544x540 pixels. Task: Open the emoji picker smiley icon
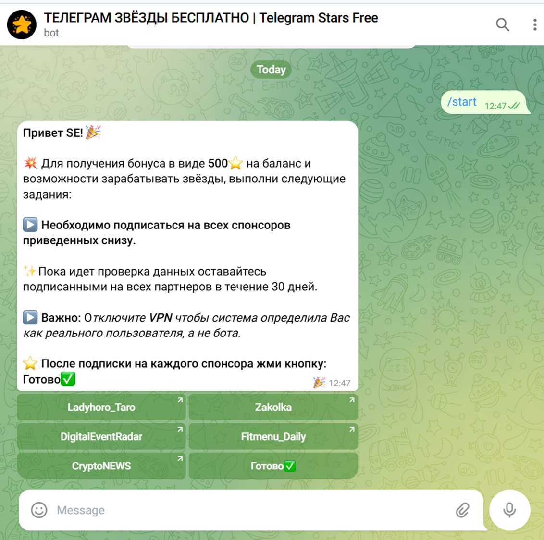39,510
